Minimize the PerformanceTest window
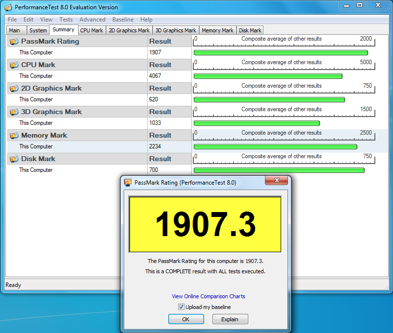The width and height of the screenshot is (393, 333). click(346, 5)
